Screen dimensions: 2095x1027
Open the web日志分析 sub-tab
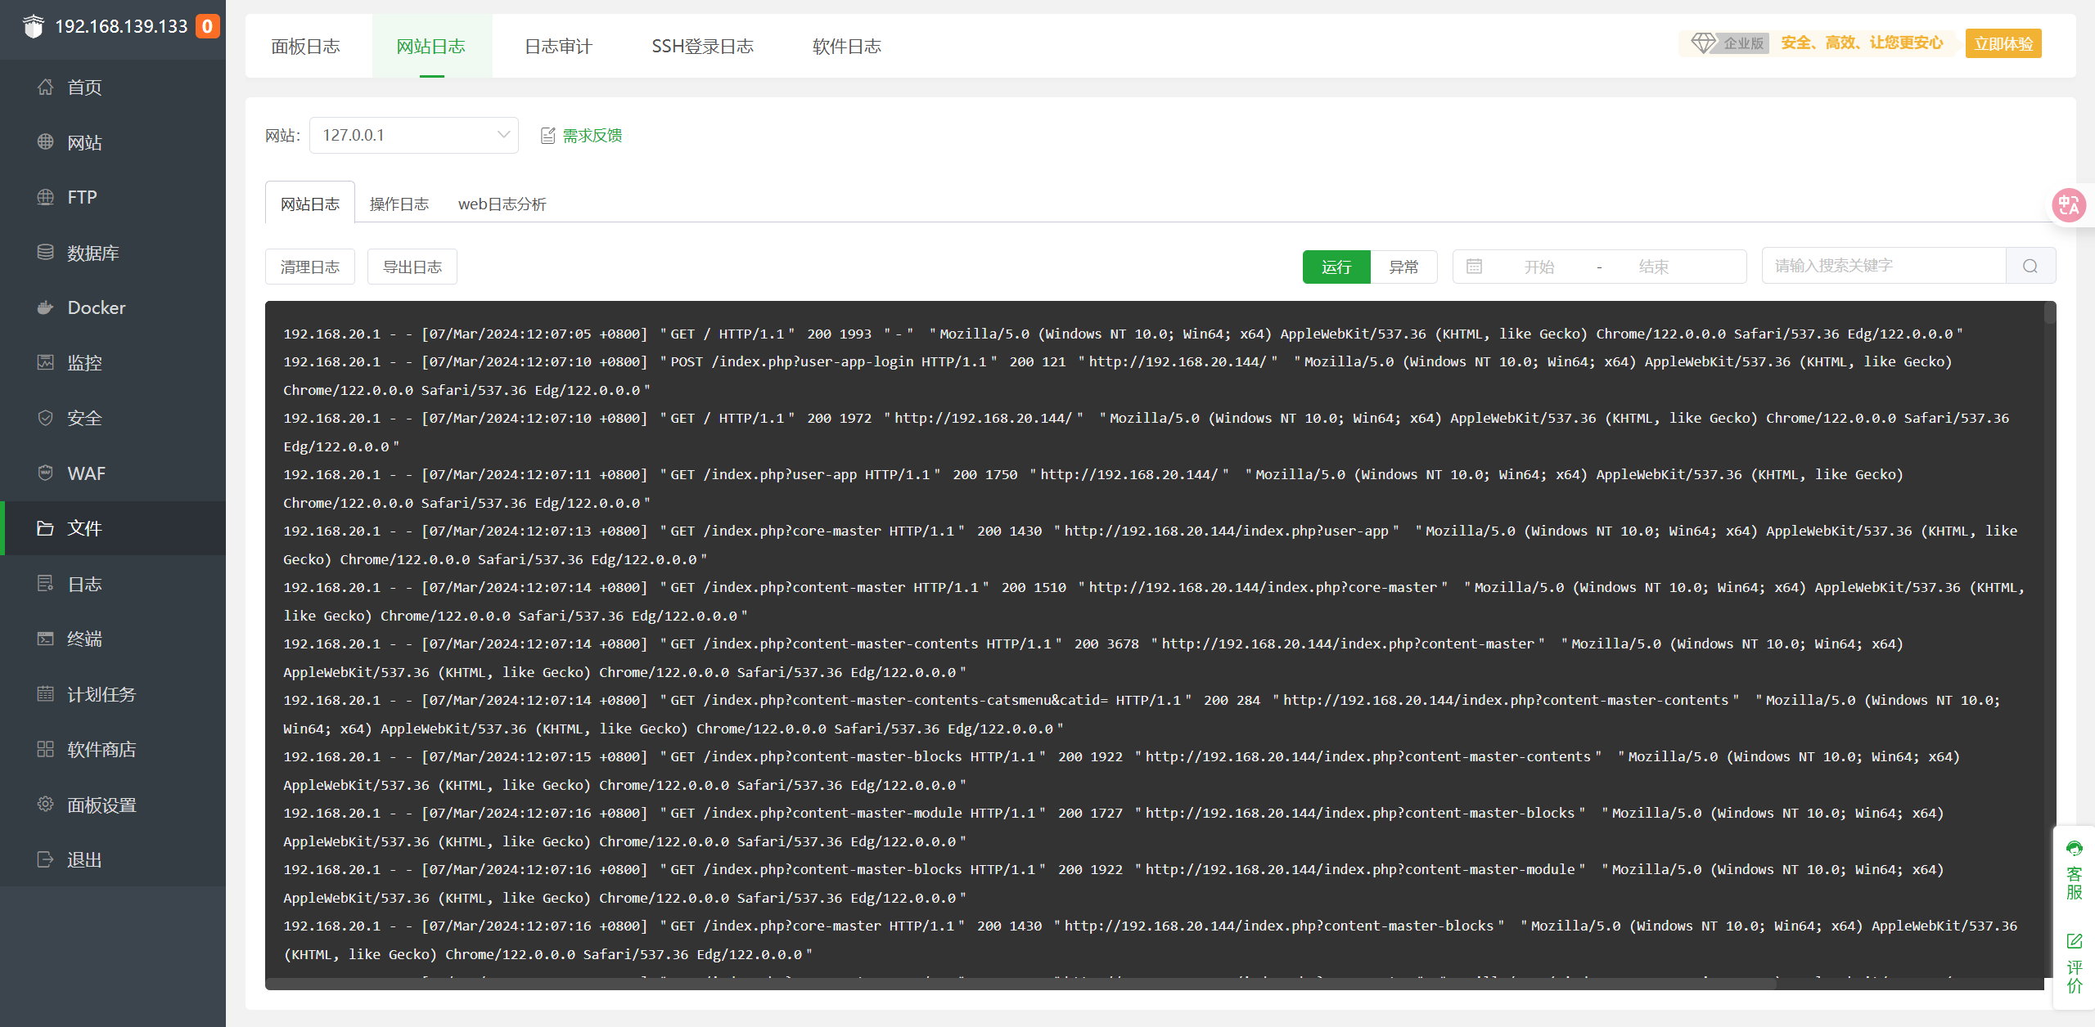(502, 204)
